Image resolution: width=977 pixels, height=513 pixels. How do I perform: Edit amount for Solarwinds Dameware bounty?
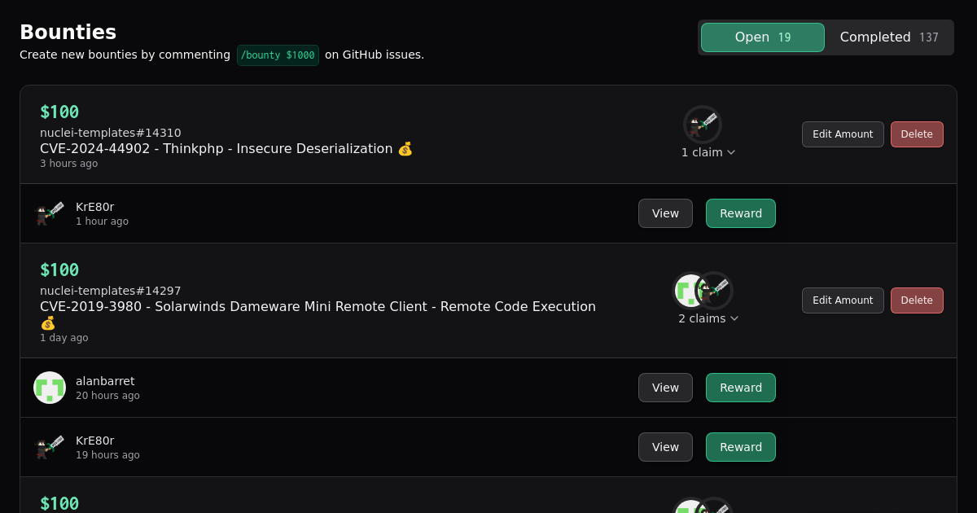[x=843, y=300]
